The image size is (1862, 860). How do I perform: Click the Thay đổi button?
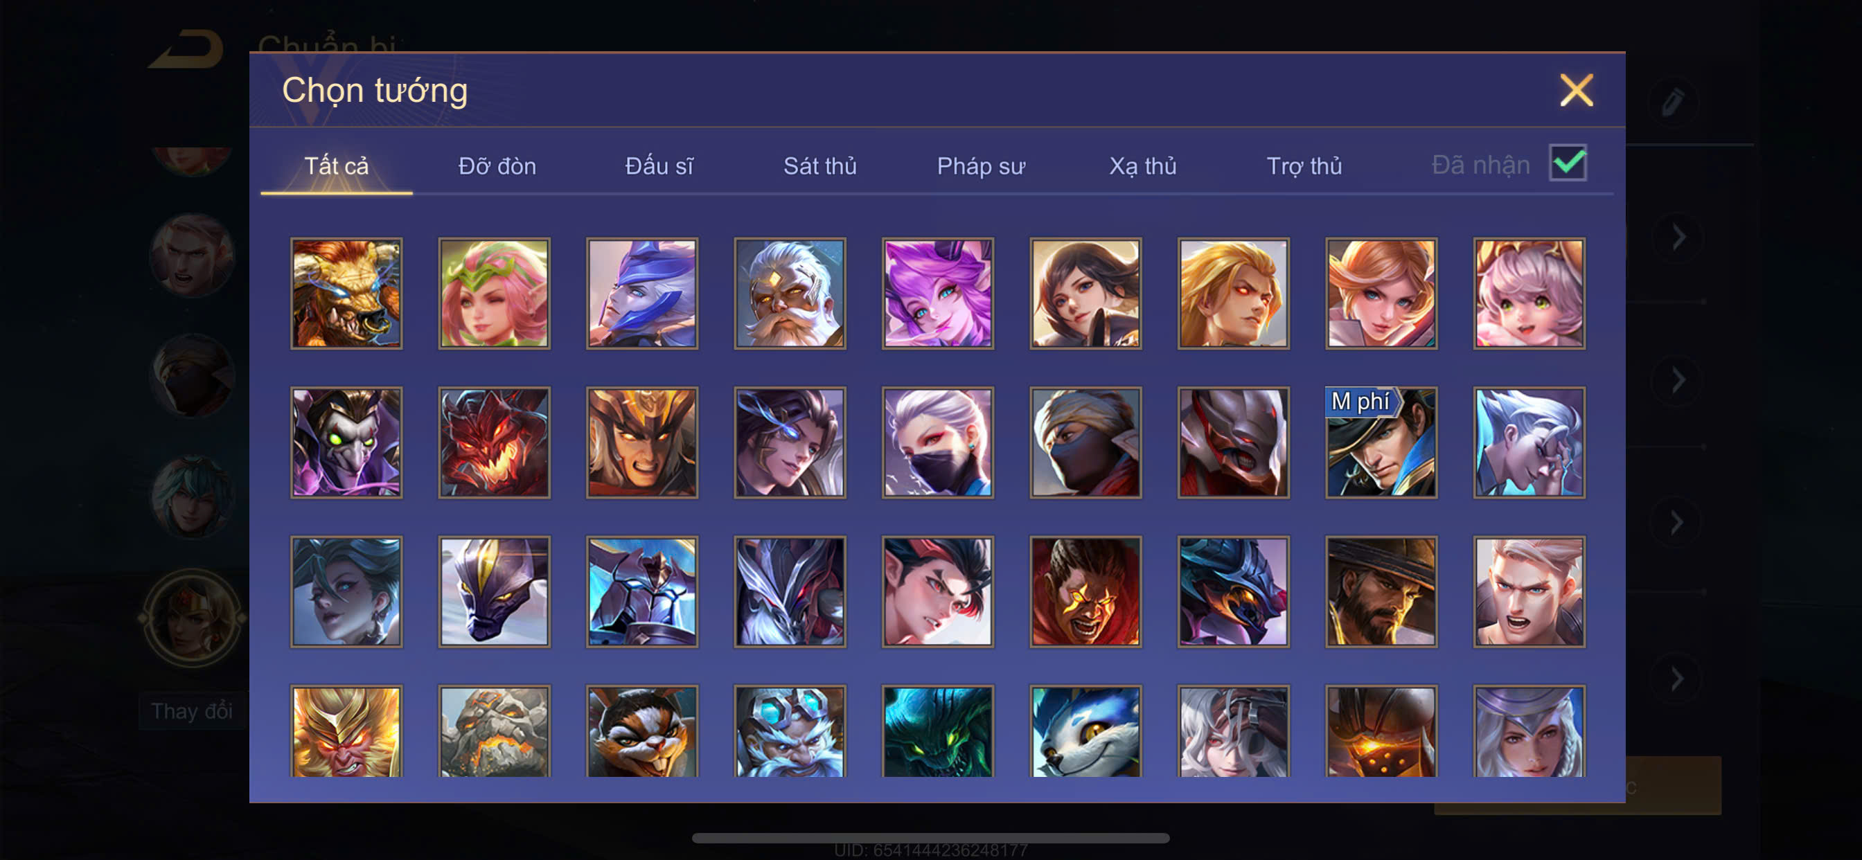point(192,711)
